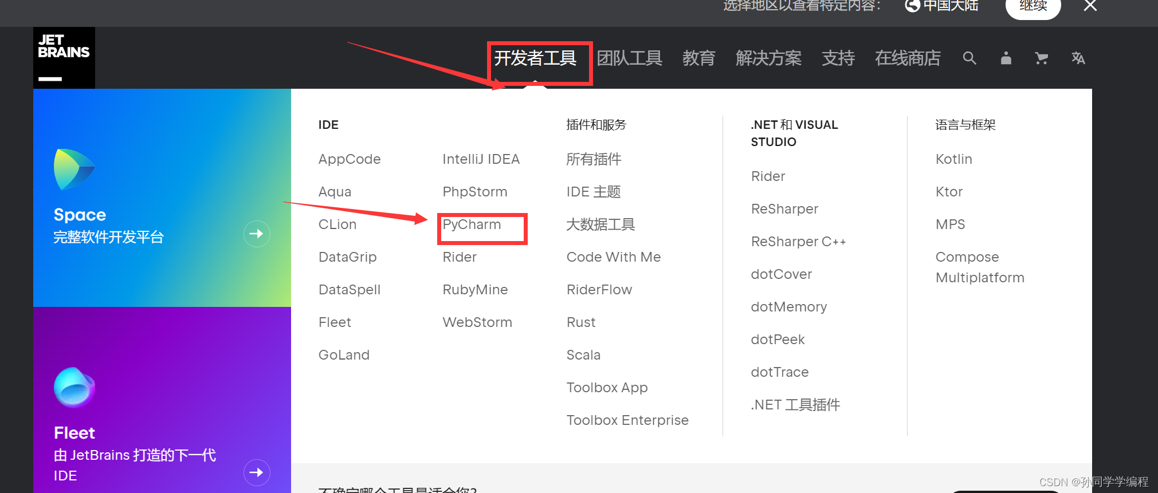Click the Scala plugin link
Image resolution: width=1158 pixels, height=493 pixels.
coord(583,355)
